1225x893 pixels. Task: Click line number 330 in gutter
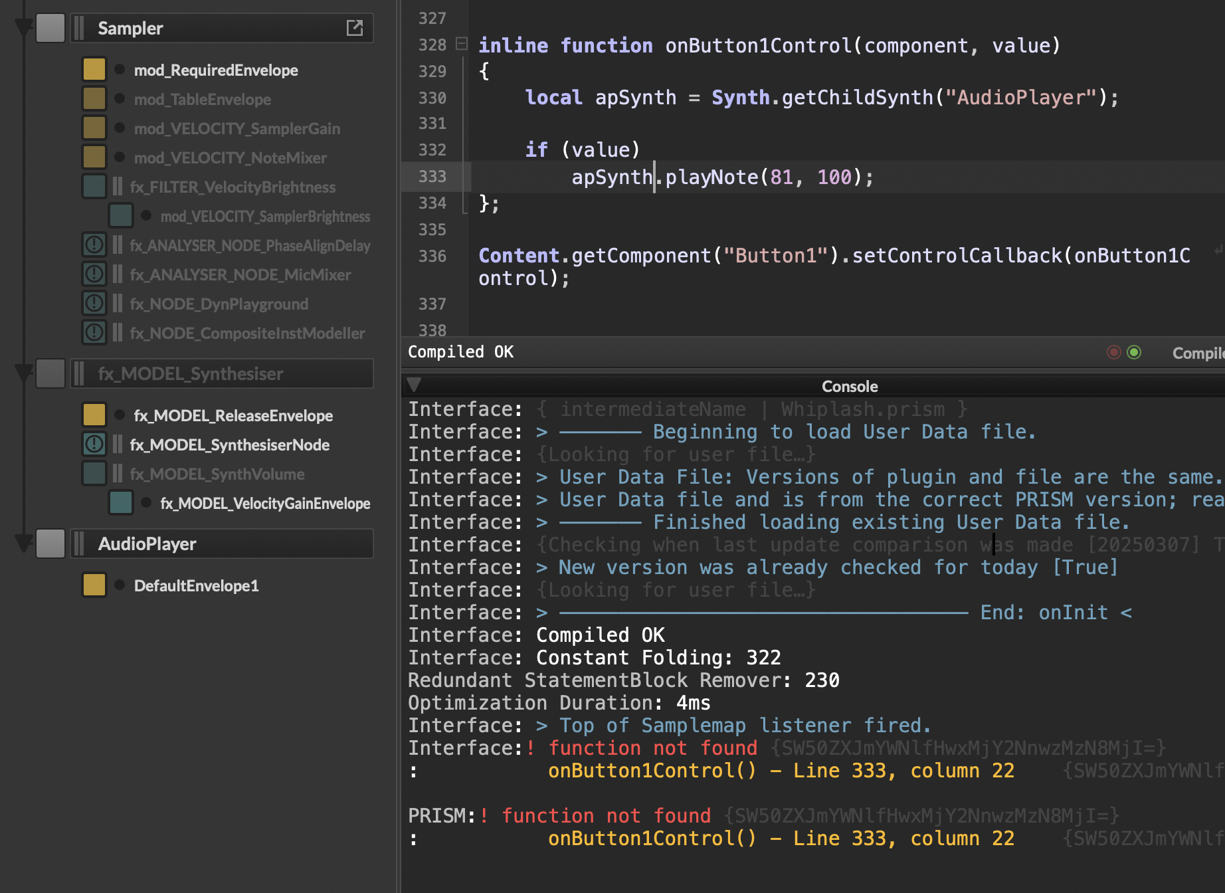tap(432, 98)
